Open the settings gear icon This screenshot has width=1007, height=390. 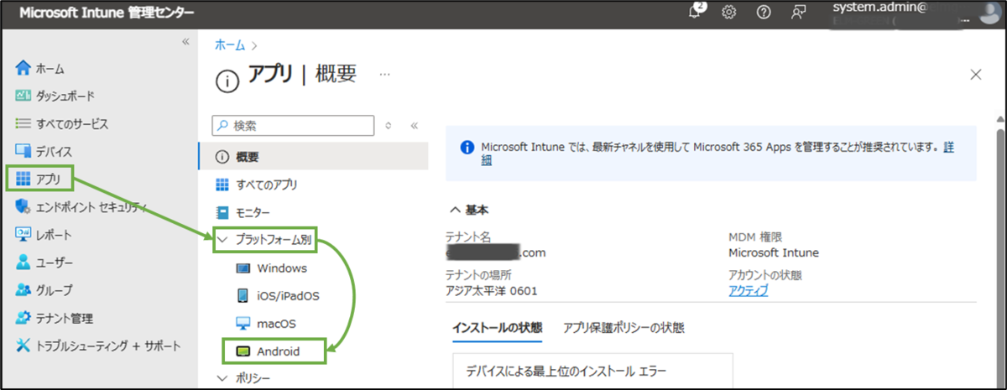click(729, 13)
